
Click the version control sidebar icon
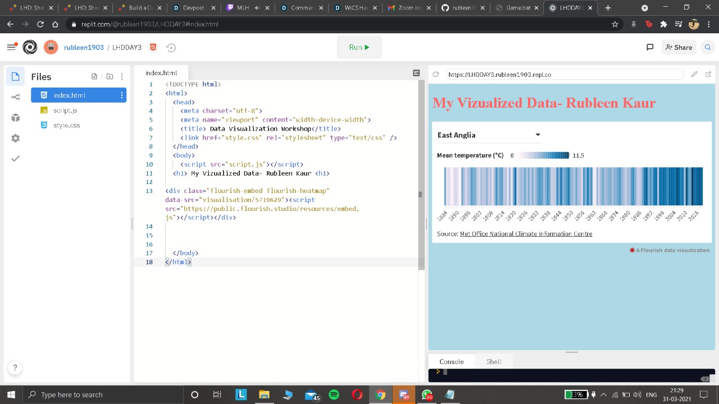(x=15, y=97)
